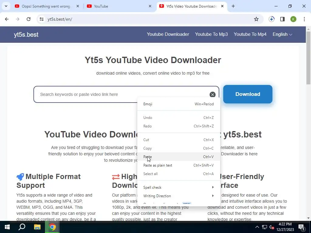Choose Cut from the context menu
The height and width of the screenshot is (233, 311).
[179, 140]
